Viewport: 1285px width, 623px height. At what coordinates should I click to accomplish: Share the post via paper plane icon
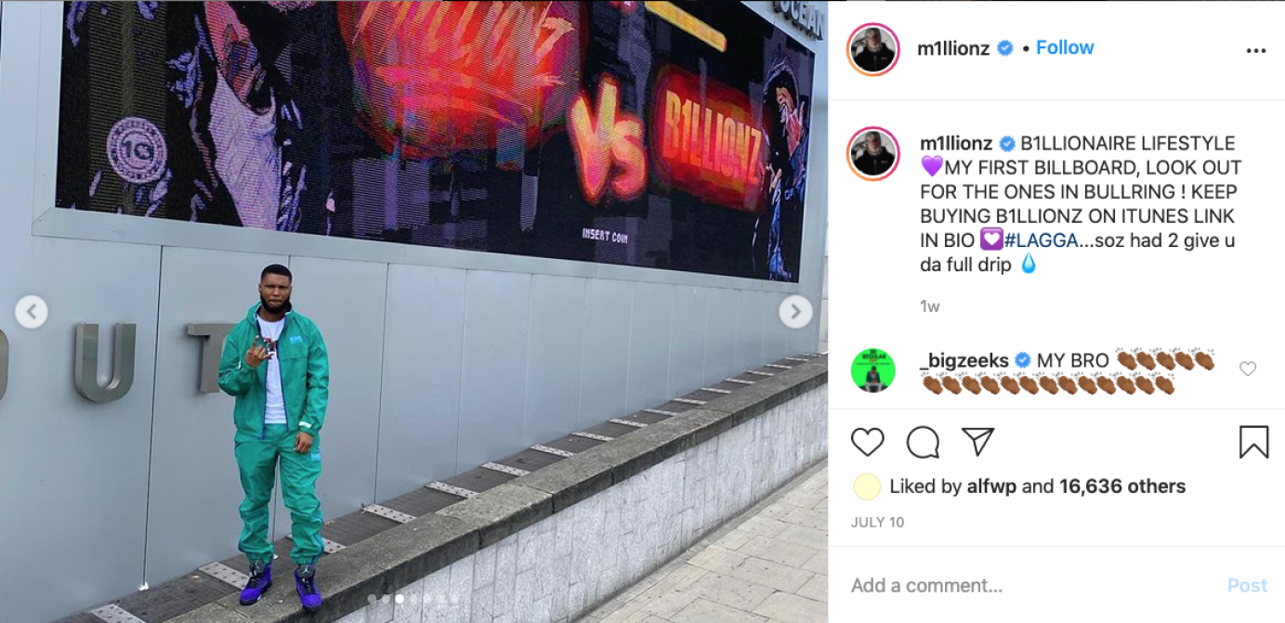pyautogui.click(x=977, y=442)
